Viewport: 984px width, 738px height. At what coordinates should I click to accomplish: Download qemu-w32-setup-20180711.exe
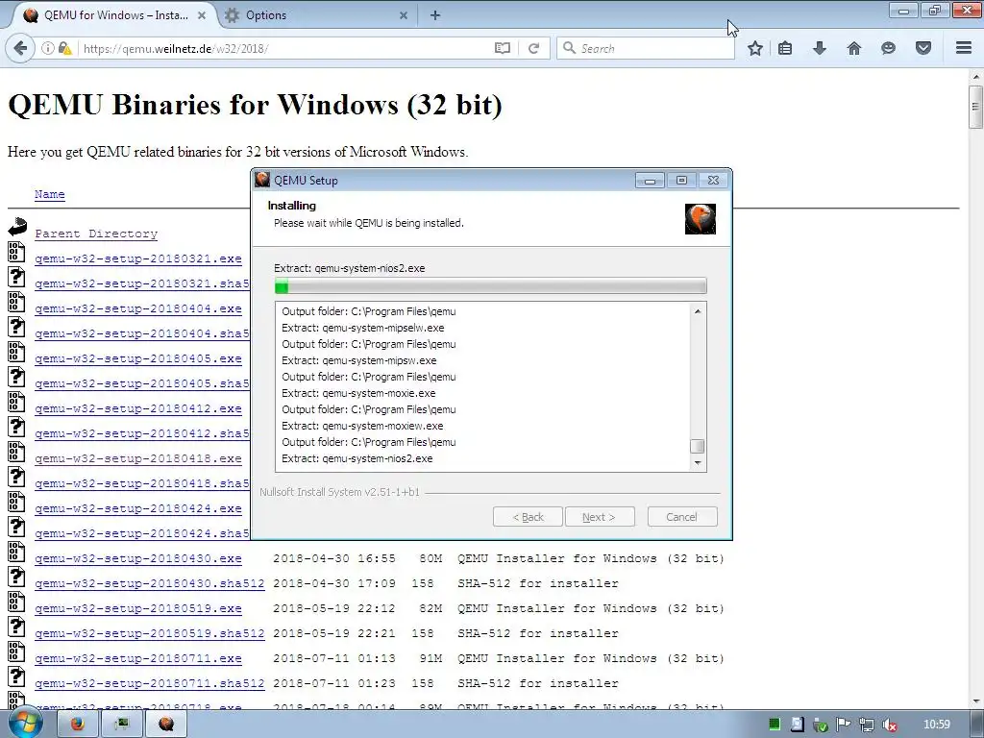tap(138, 658)
